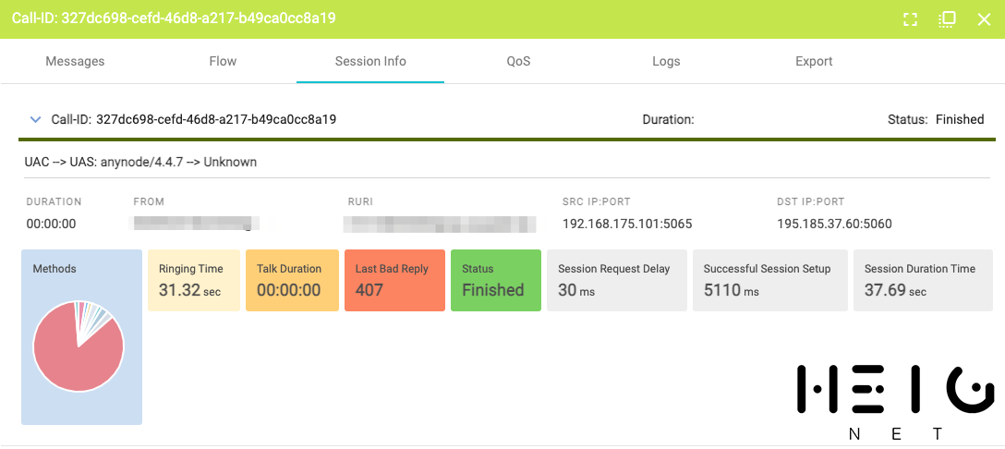
Task: Go to the Logs tab
Action: click(x=666, y=61)
